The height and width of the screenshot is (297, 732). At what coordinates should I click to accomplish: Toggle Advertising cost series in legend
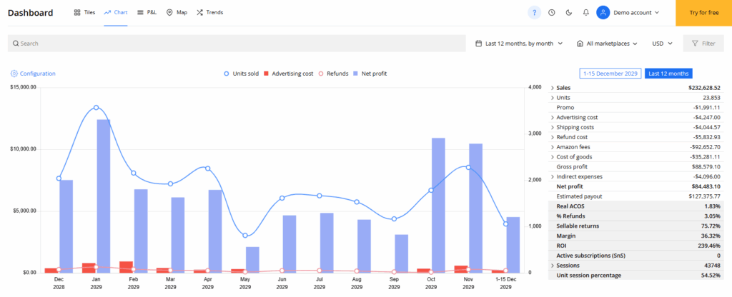click(288, 74)
